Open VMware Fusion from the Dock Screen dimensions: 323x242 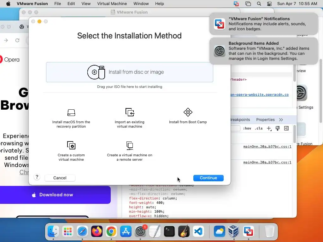pyautogui.click(x=249, y=231)
